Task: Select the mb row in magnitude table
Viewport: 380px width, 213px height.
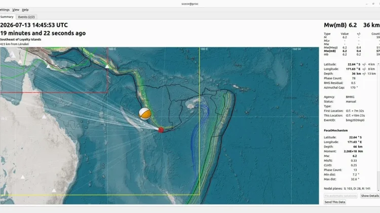Action: coord(352,54)
